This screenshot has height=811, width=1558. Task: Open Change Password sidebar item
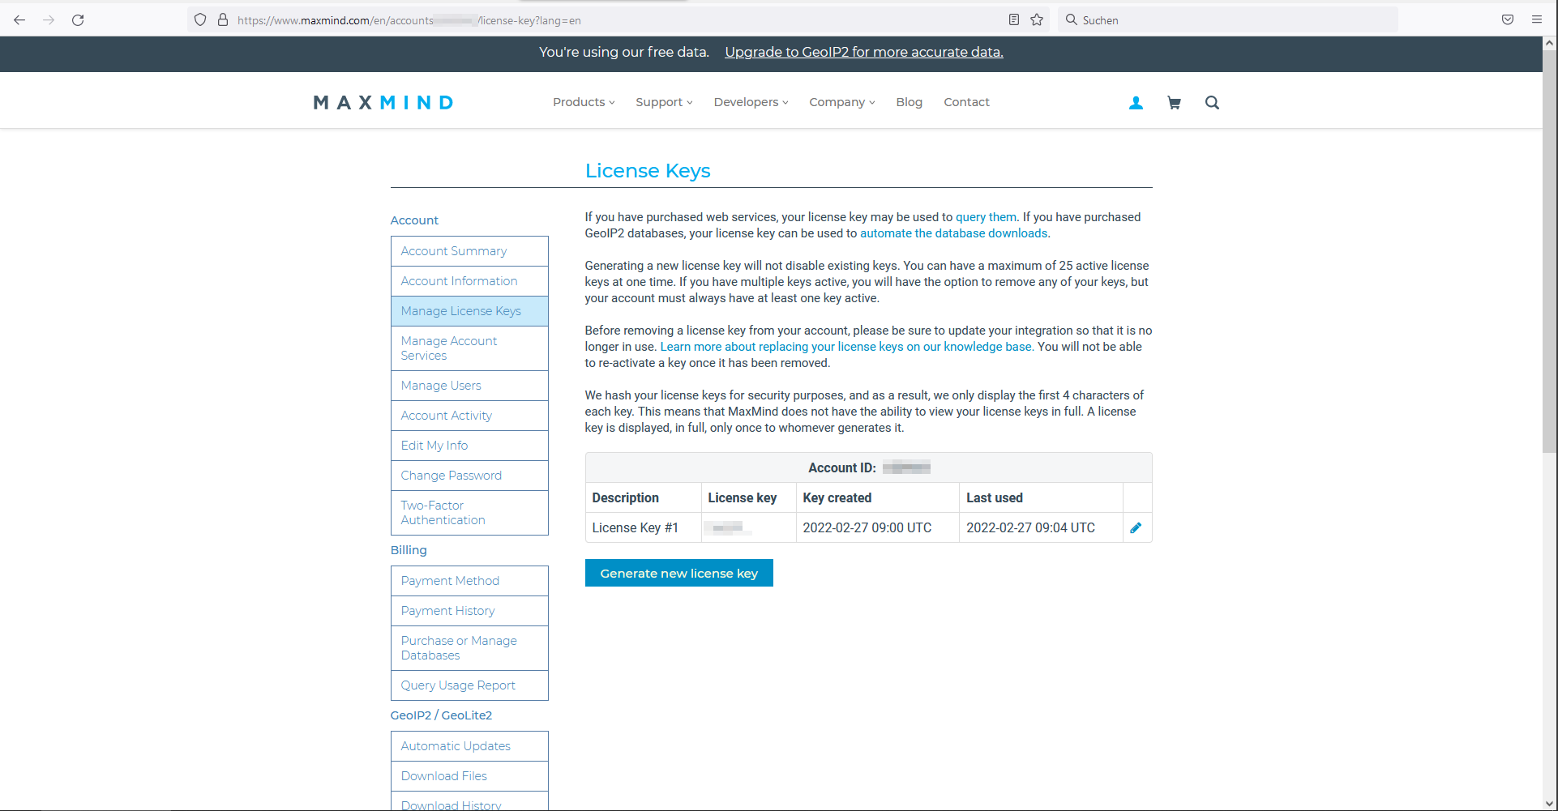tap(469, 476)
